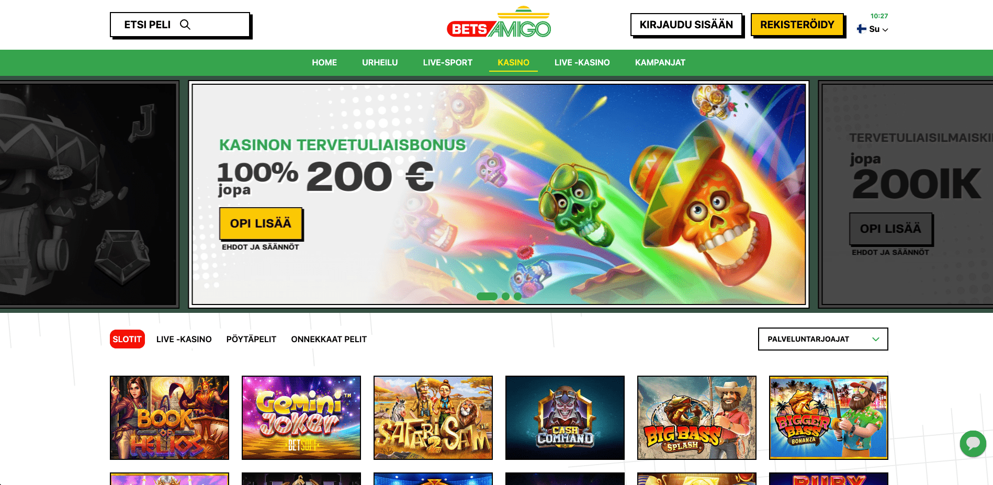
Task: Click the BetsAmigo logo
Action: (499, 22)
